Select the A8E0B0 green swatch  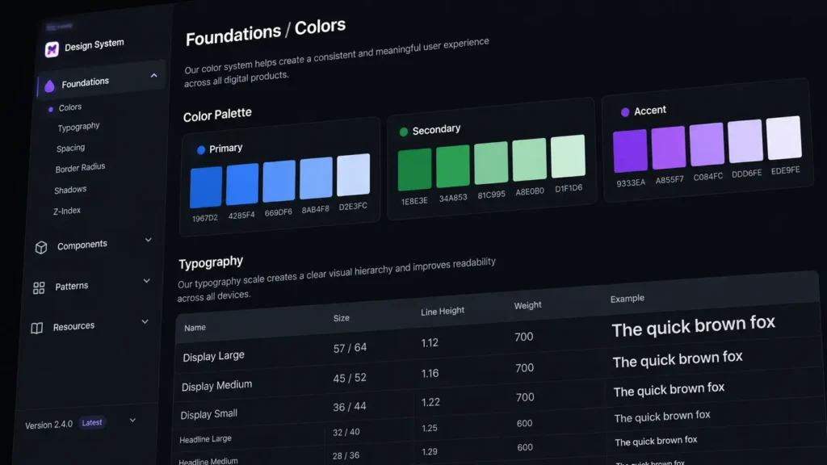click(530, 160)
